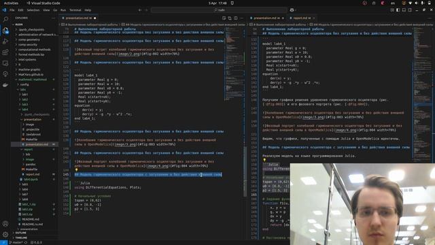Open the network icon in top bar
This screenshot has width=435, height=245.
[411, 3]
